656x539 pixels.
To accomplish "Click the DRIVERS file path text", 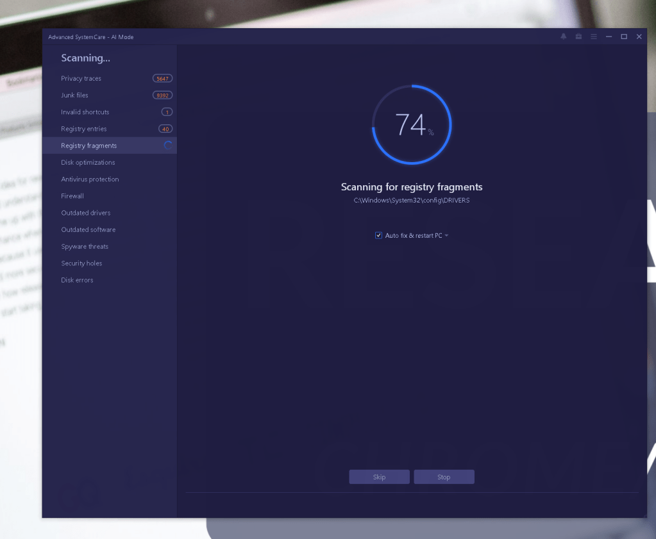I will pyautogui.click(x=412, y=201).
